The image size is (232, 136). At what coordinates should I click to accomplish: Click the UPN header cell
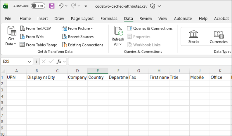tap(17, 77)
